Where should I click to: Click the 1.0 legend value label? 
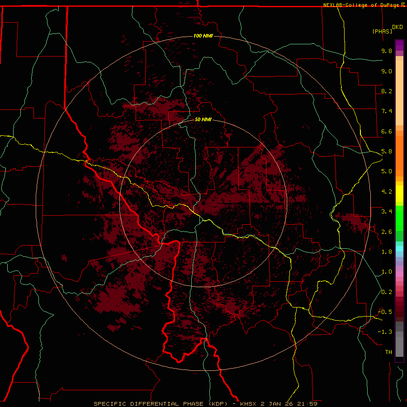pos(387,272)
